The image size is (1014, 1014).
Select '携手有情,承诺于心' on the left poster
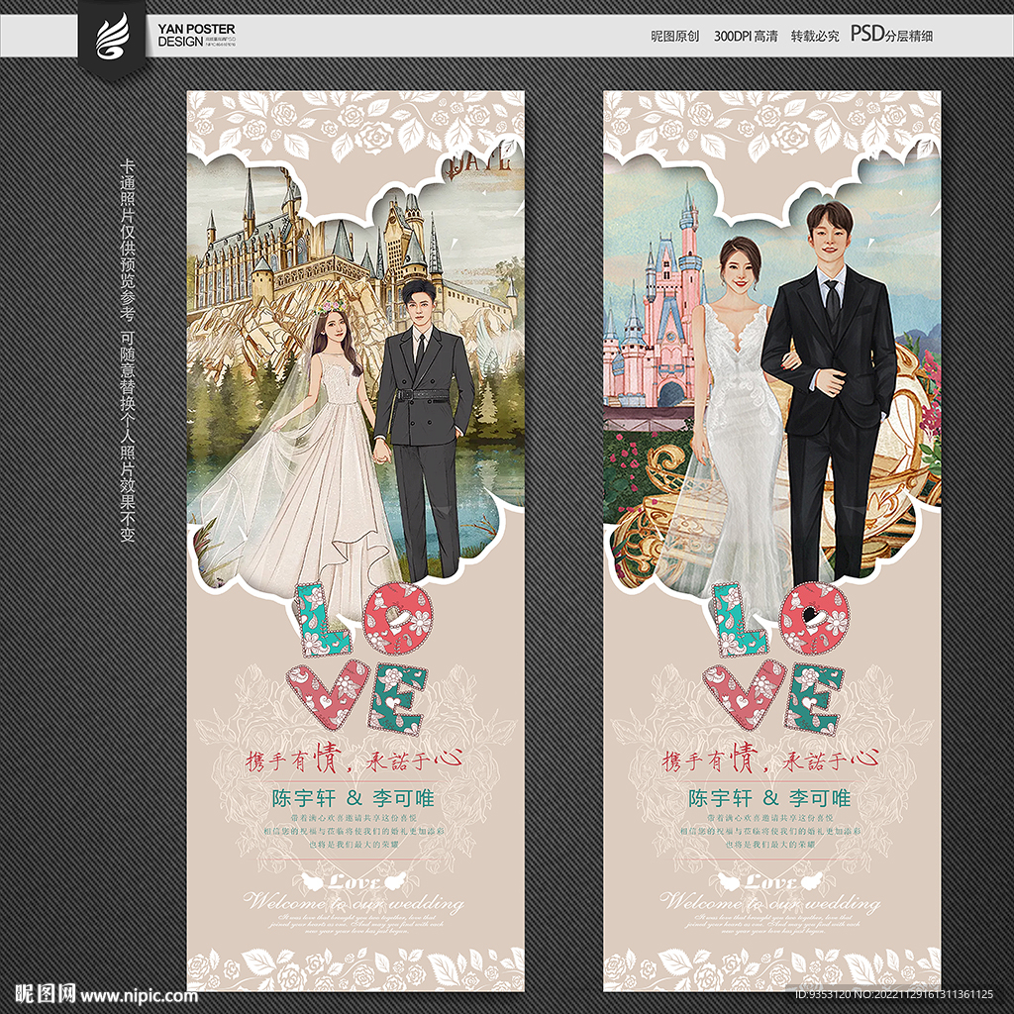[355, 760]
